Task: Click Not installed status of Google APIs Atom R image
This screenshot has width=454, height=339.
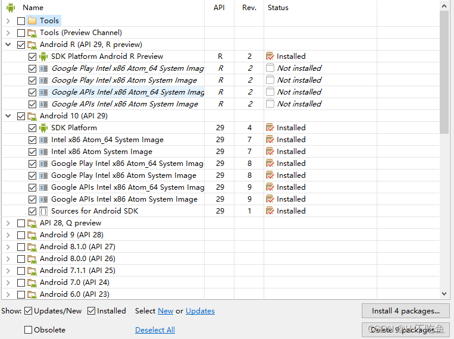Action: click(299, 103)
